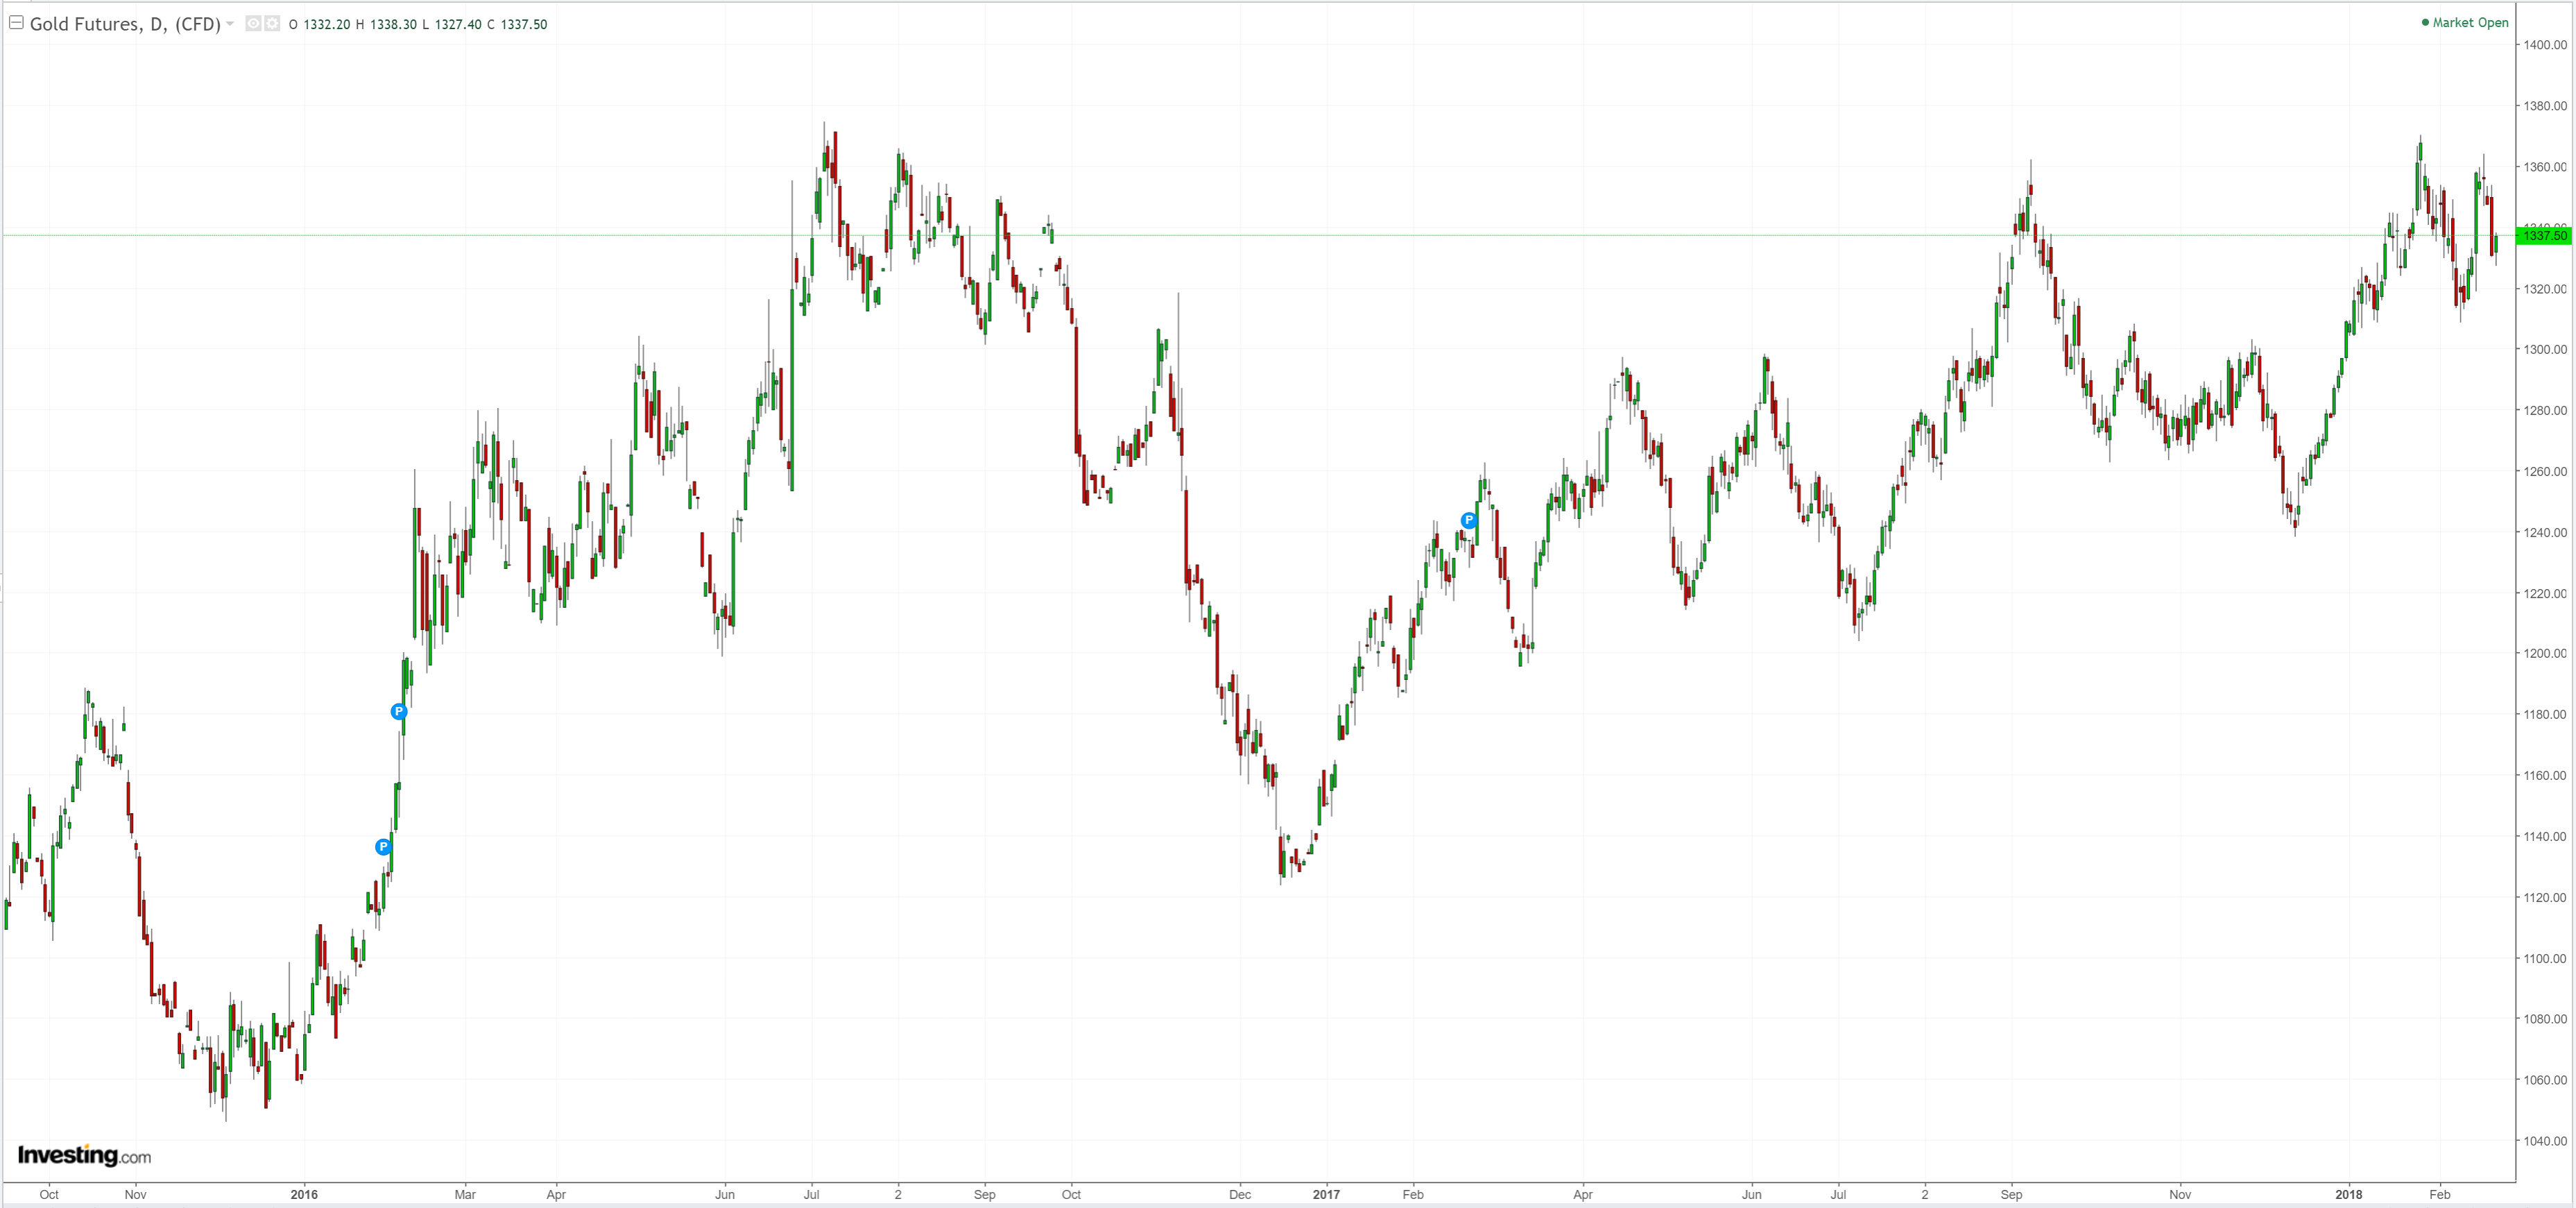The width and height of the screenshot is (2576, 1208).
Task: Click the Investing.com logo watermark
Action: tap(84, 1156)
